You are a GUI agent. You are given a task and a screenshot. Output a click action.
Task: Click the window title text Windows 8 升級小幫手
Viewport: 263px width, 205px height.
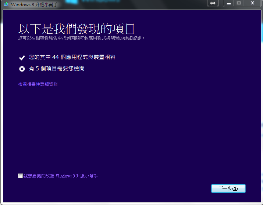[34, 4]
